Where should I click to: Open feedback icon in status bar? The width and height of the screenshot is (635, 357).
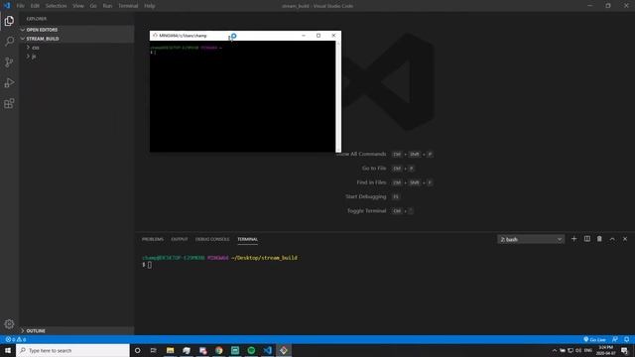615,339
